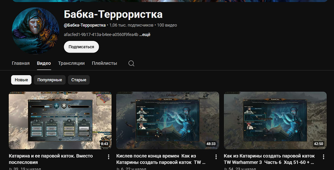Viewport: 334px width, 170px height.
Task: Click the Бабка-Террористка channel avatar
Action: 35,31
